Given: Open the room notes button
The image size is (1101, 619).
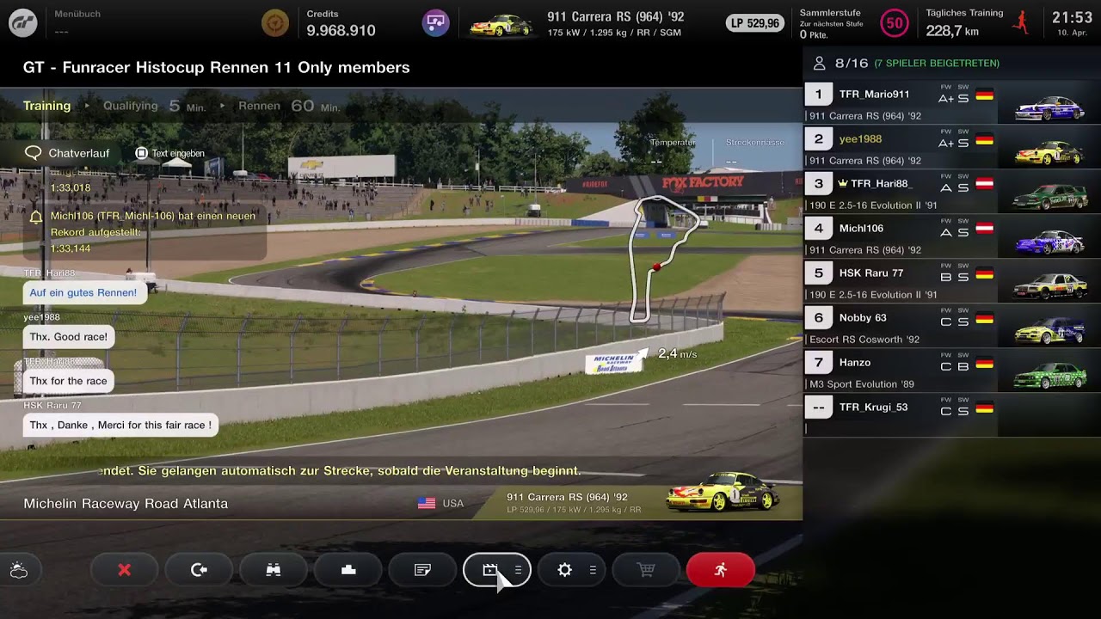Looking at the screenshot, I should [x=422, y=570].
